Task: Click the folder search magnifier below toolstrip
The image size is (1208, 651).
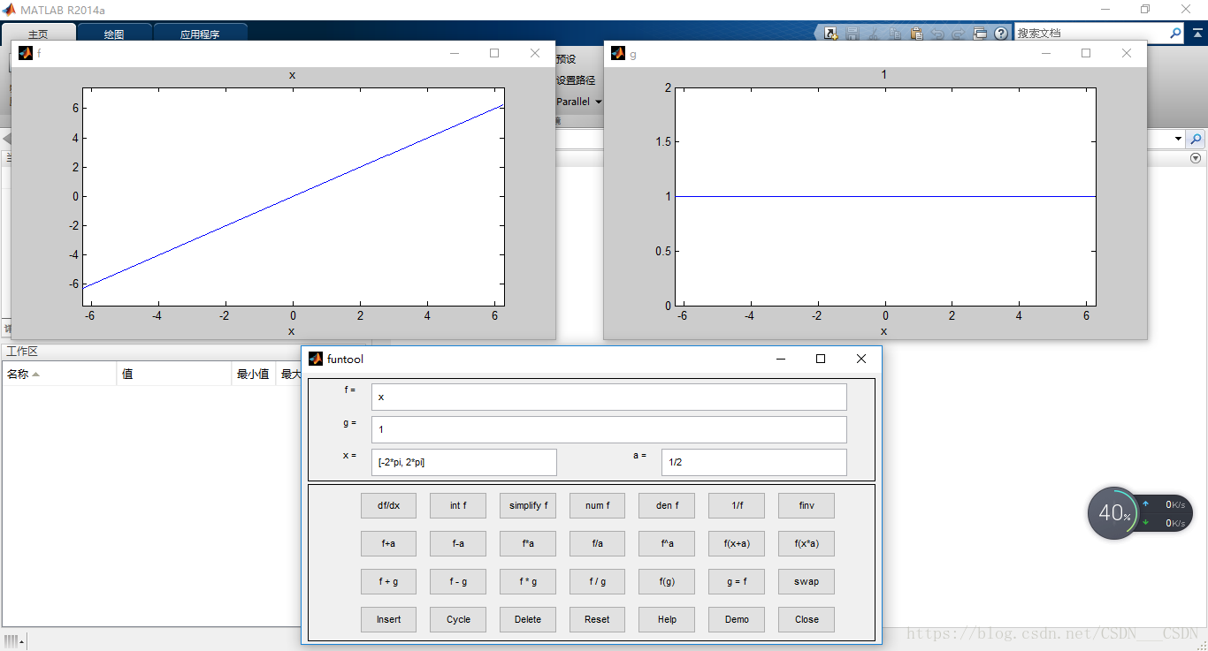Action: pos(1196,139)
